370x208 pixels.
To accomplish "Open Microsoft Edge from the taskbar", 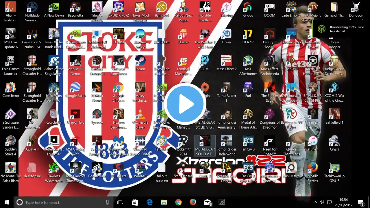I will [x=149, y=202].
